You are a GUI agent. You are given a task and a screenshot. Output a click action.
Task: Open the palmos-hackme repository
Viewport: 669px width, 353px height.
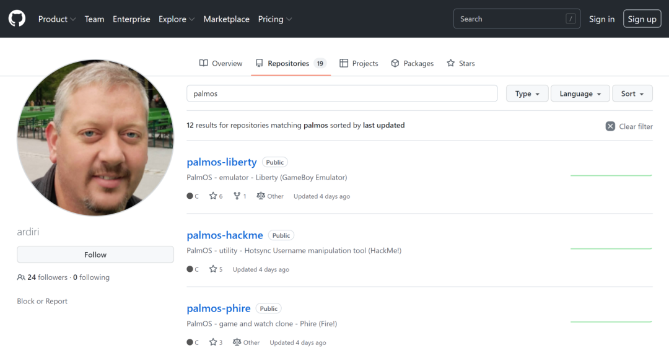pos(224,235)
